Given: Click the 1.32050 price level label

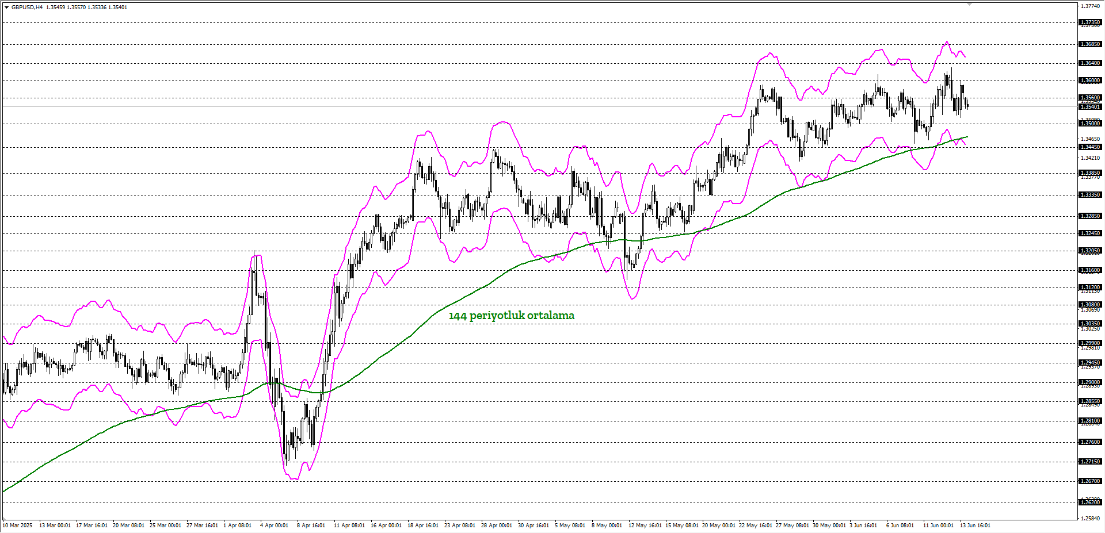Looking at the screenshot, I should pyautogui.click(x=1089, y=251).
